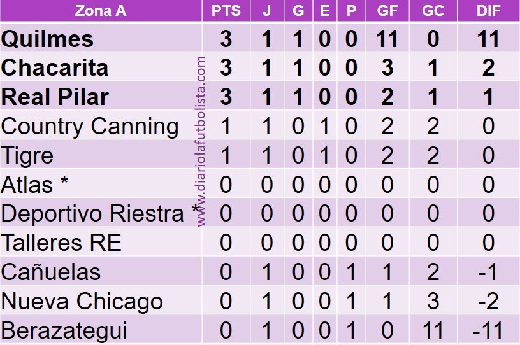
Task: Click the PTS column header
Action: 226,11
